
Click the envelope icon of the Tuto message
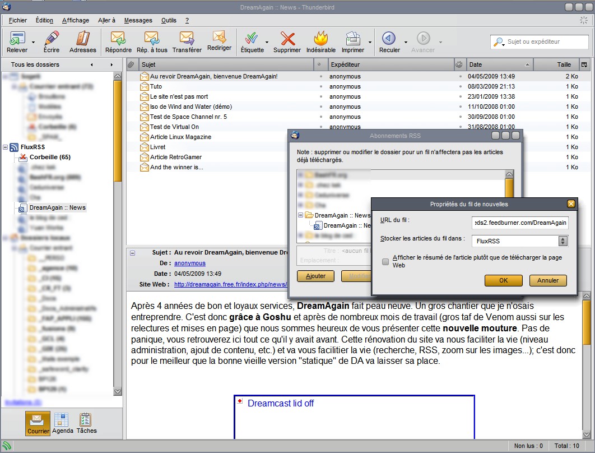144,86
